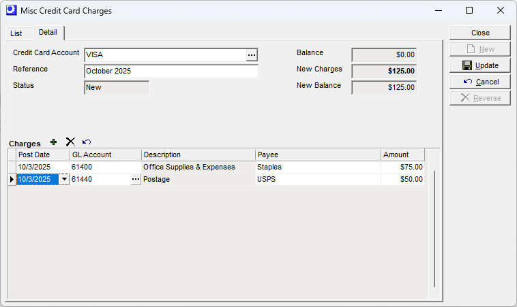Click GL account cell 61440

tap(100, 179)
